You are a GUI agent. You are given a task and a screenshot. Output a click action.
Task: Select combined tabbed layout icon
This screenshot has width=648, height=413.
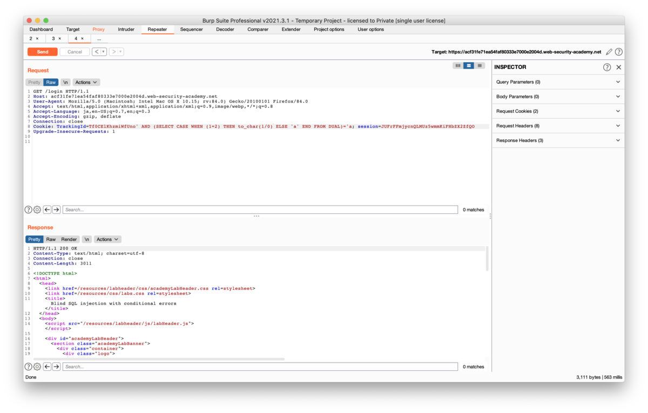tap(480, 65)
